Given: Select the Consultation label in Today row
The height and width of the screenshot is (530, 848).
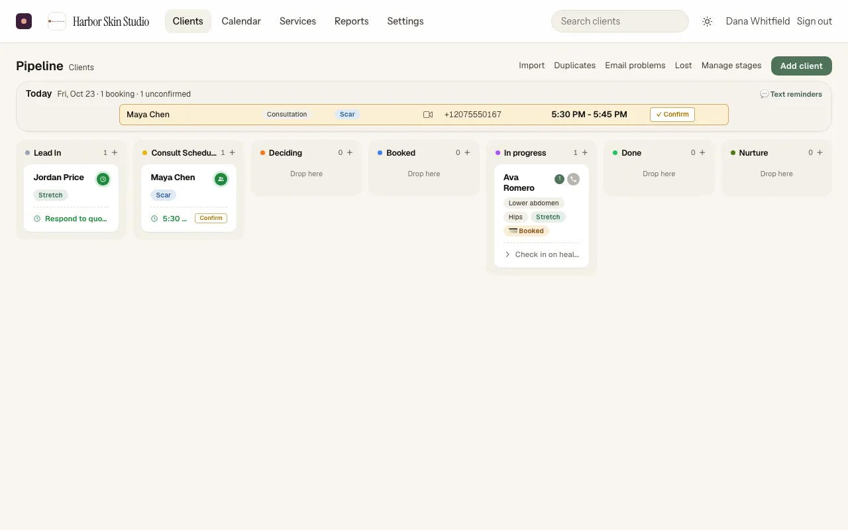Looking at the screenshot, I should pyautogui.click(x=287, y=115).
